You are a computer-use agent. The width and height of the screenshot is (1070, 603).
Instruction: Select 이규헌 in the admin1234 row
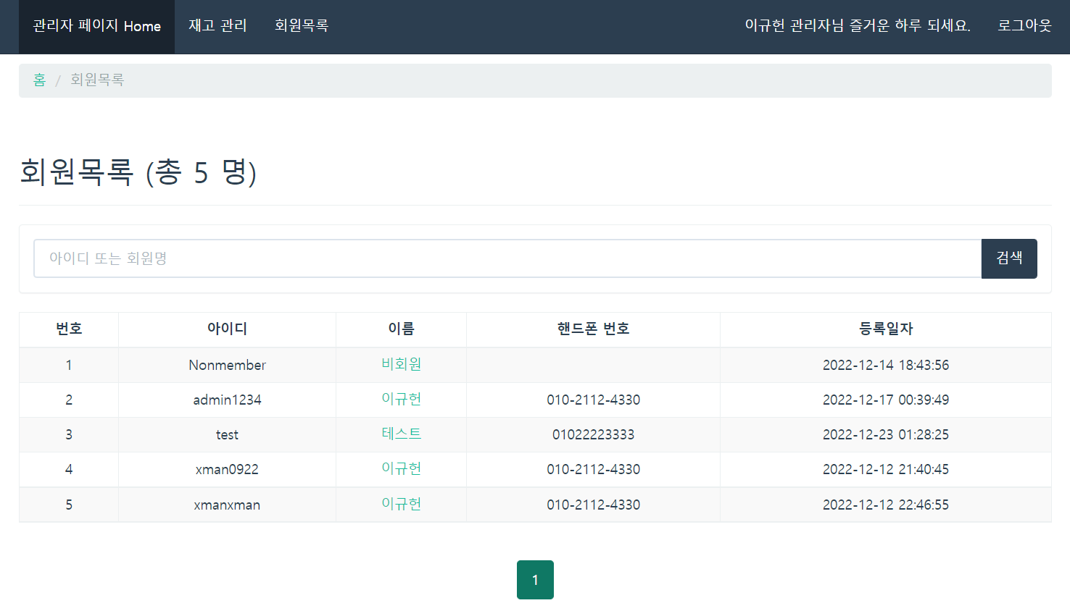tap(400, 400)
